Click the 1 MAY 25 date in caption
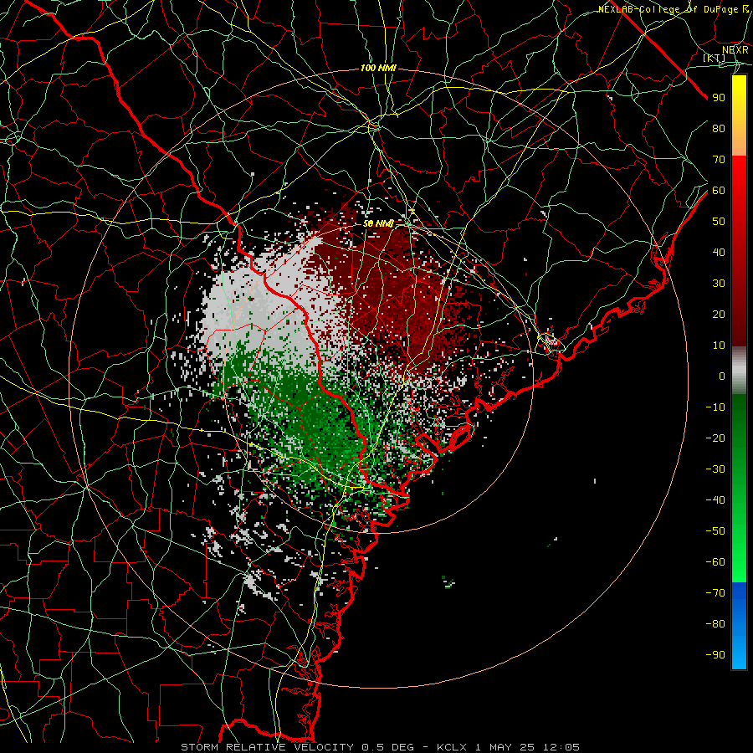 [x=505, y=747]
